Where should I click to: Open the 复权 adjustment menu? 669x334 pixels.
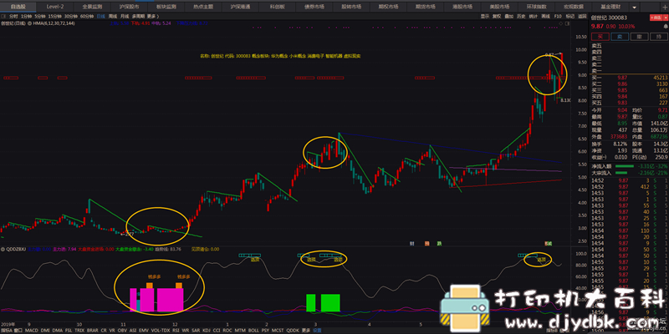[x=497, y=17]
